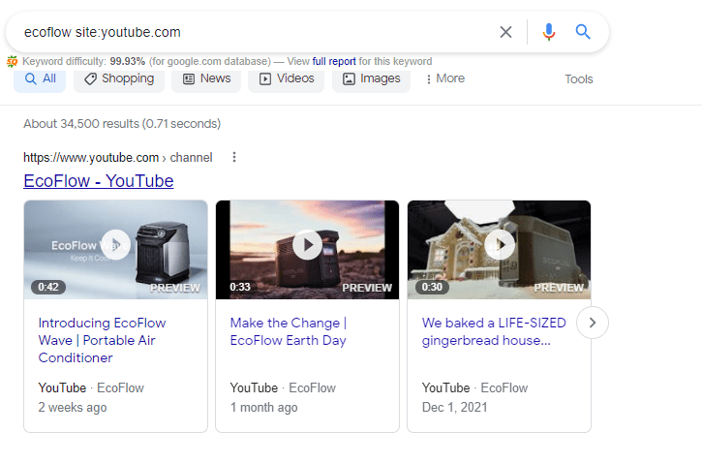Click the Dec 1, 2021 date text
702x464 pixels.
tap(454, 407)
